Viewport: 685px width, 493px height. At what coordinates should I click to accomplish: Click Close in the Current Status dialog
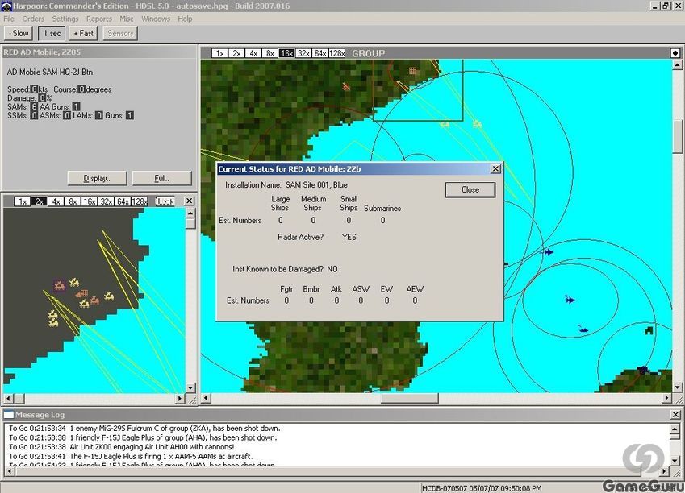[470, 189]
